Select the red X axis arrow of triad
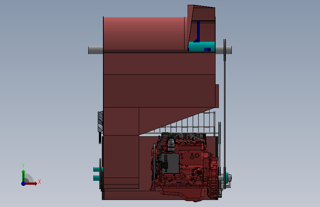Viewport: 320px width, 207px height. click(32, 183)
